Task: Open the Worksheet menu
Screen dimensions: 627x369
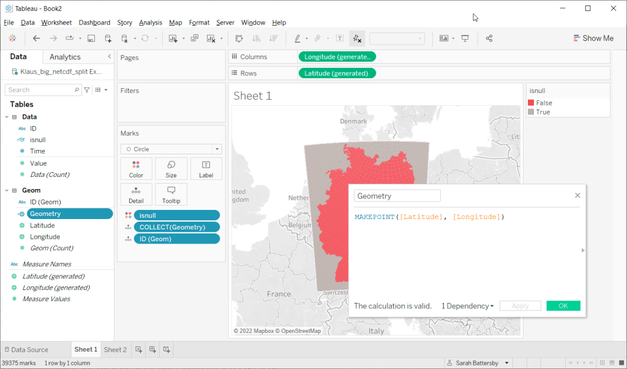Action: pyautogui.click(x=56, y=23)
